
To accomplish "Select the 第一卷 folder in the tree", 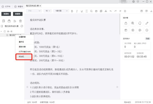I will [10, 31].
